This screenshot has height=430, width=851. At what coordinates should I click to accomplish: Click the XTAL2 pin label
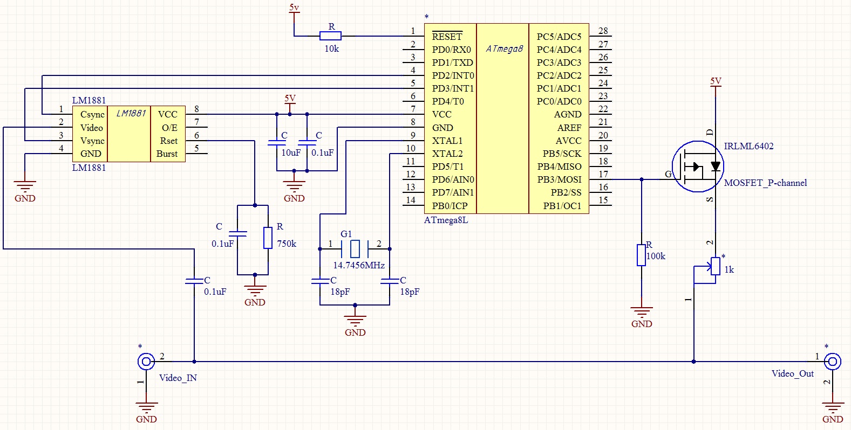(447, 154)
